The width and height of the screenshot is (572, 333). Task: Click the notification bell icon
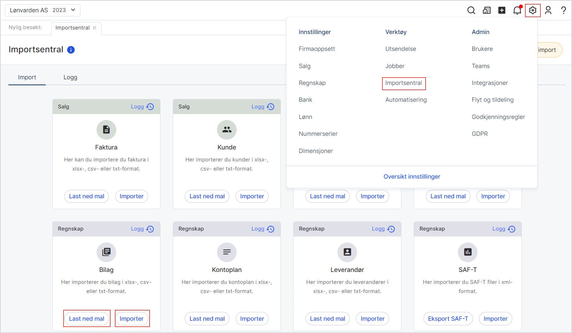[x=517, y=11]
